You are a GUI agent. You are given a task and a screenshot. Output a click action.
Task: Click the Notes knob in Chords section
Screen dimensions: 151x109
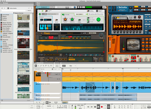[65, 19]
